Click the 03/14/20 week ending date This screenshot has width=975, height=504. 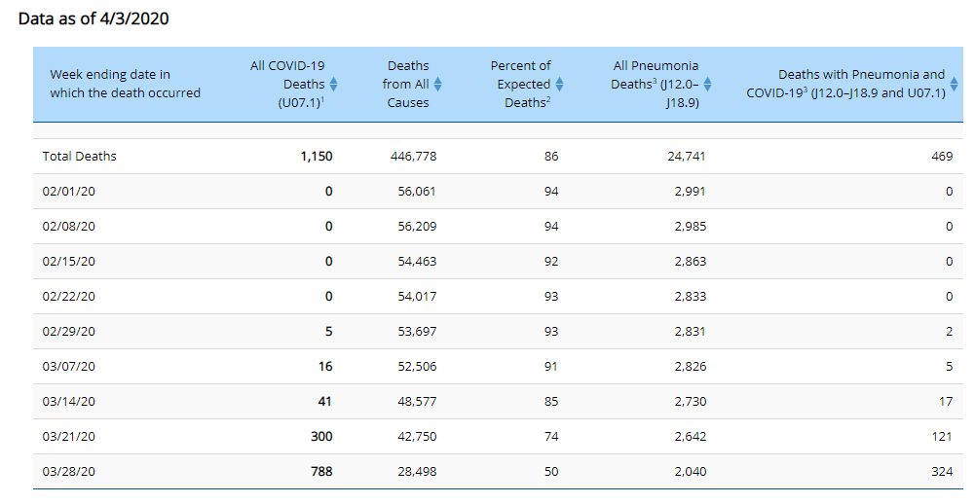69,402
